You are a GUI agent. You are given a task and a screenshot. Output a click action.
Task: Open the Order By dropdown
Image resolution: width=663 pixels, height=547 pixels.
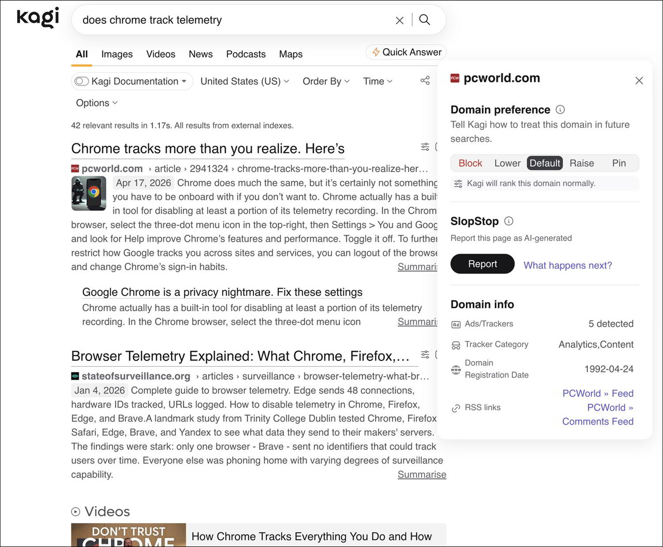click(x=326, y=81)
